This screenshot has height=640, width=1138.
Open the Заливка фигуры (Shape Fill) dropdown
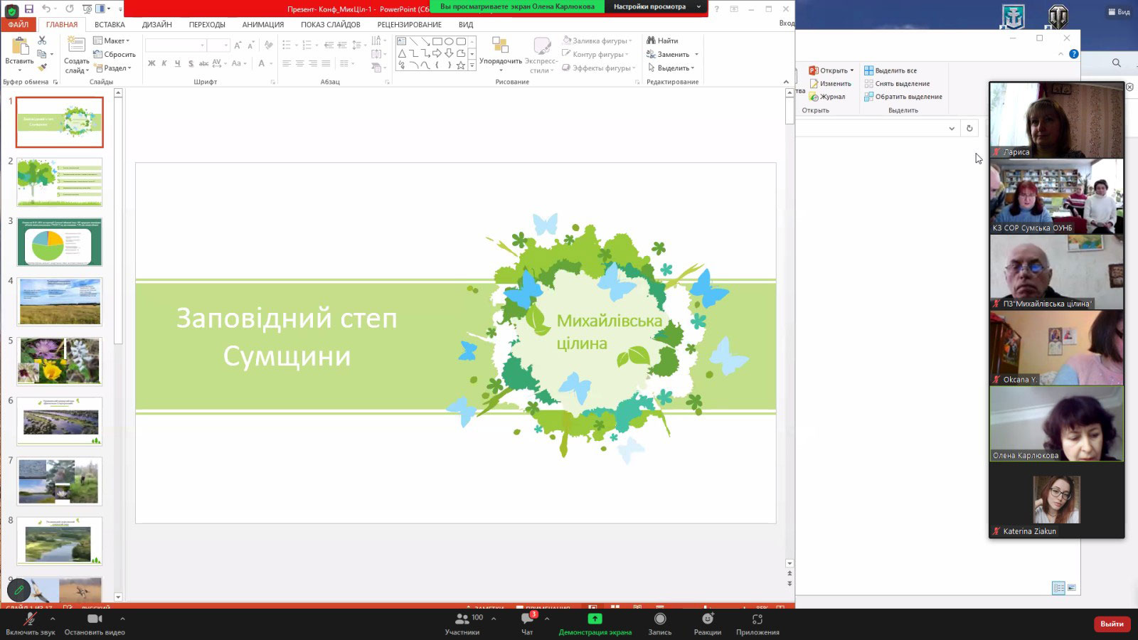click(597, 41)
